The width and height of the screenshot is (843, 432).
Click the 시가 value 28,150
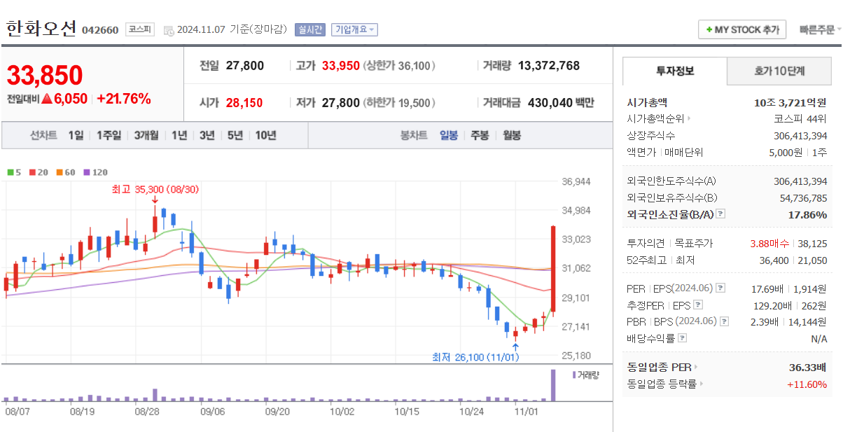(x=244, y=103)
